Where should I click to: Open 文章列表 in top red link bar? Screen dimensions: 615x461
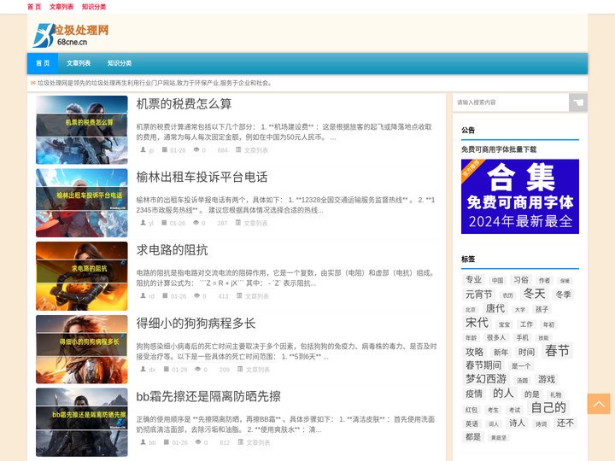tap(61, 7)
